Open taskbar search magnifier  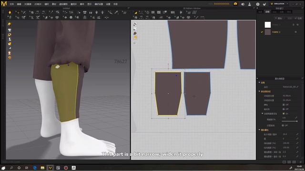point(11,168)
